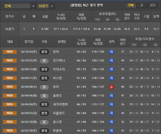Click the 원정 badge in the 미네소타 row
The height and width of the screenshot is (134, 161).
(x=44, y=69)
